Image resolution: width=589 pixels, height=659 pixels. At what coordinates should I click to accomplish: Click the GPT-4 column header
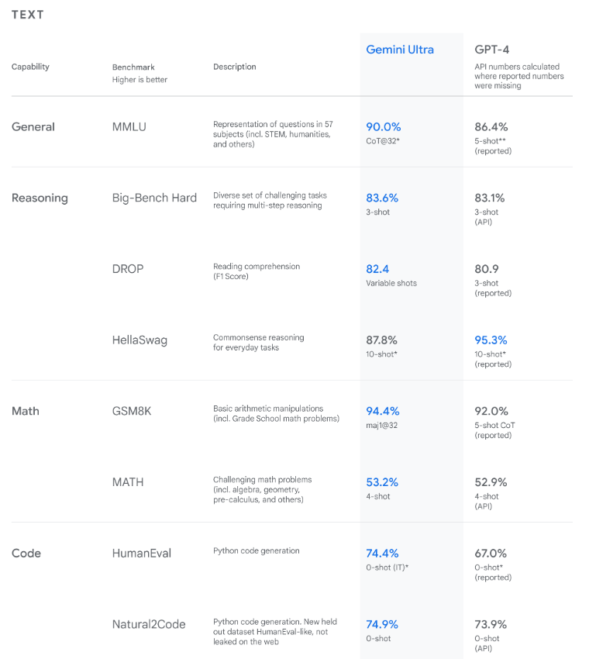(x=491, y=50)
